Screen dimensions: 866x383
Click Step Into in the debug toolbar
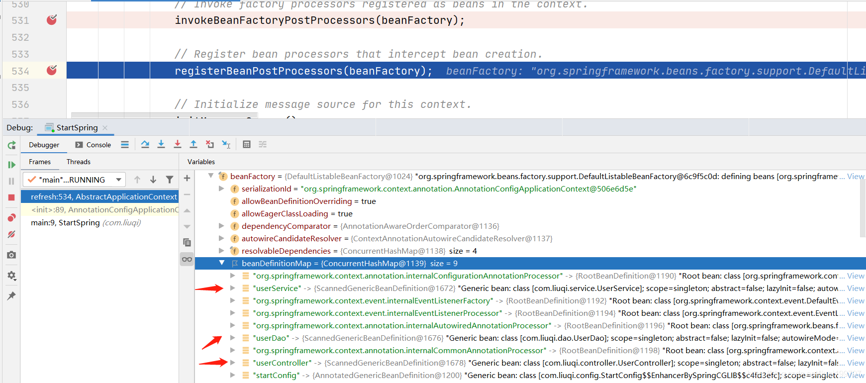(161, 144)
